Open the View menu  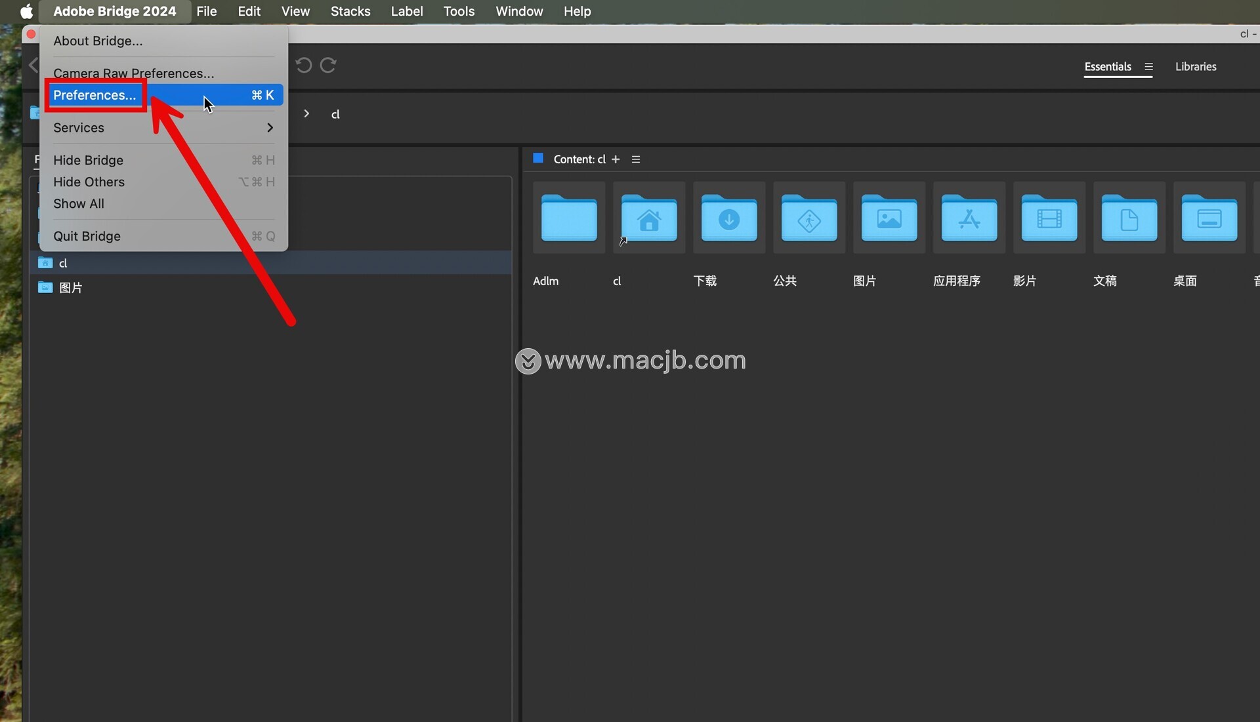(295, 11)
